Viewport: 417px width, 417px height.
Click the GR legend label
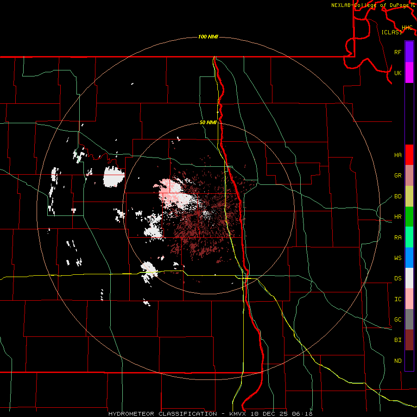pyautogui.click(x=398, y=176)
